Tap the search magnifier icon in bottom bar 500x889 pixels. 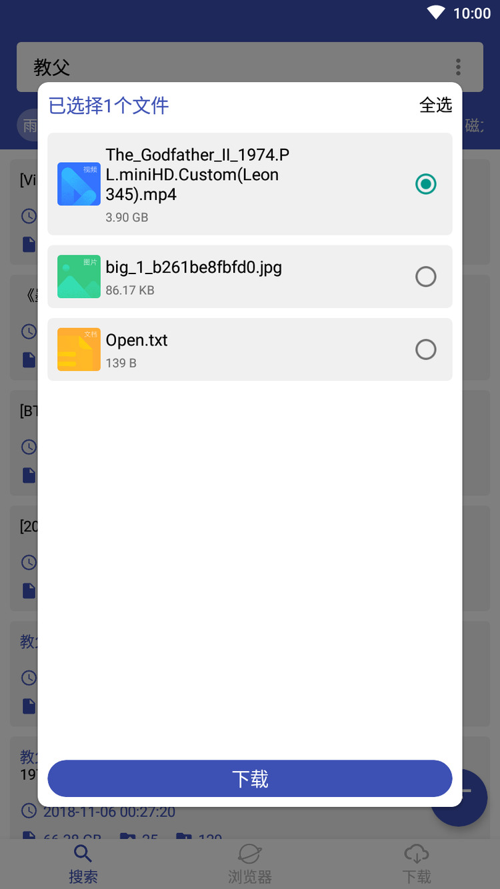click(83, 853)
